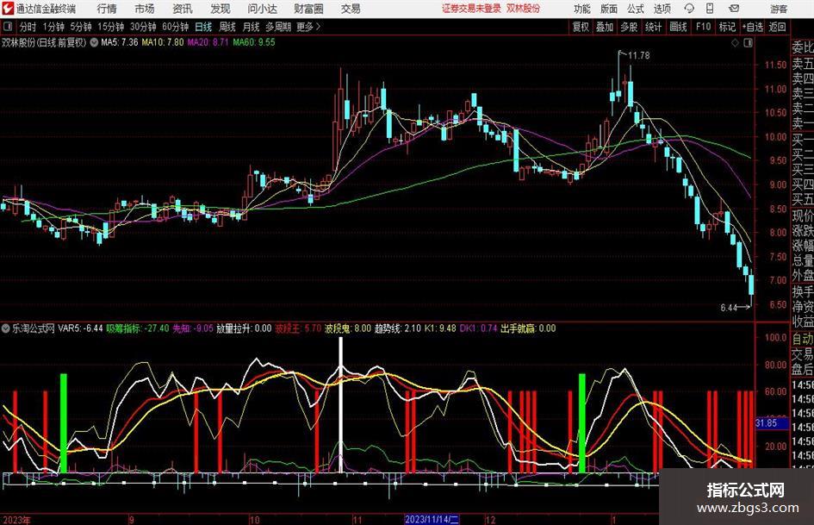Screen dimensions: 814x525
Task: Open the 选项 menu
Action: [x=662, y=9]
